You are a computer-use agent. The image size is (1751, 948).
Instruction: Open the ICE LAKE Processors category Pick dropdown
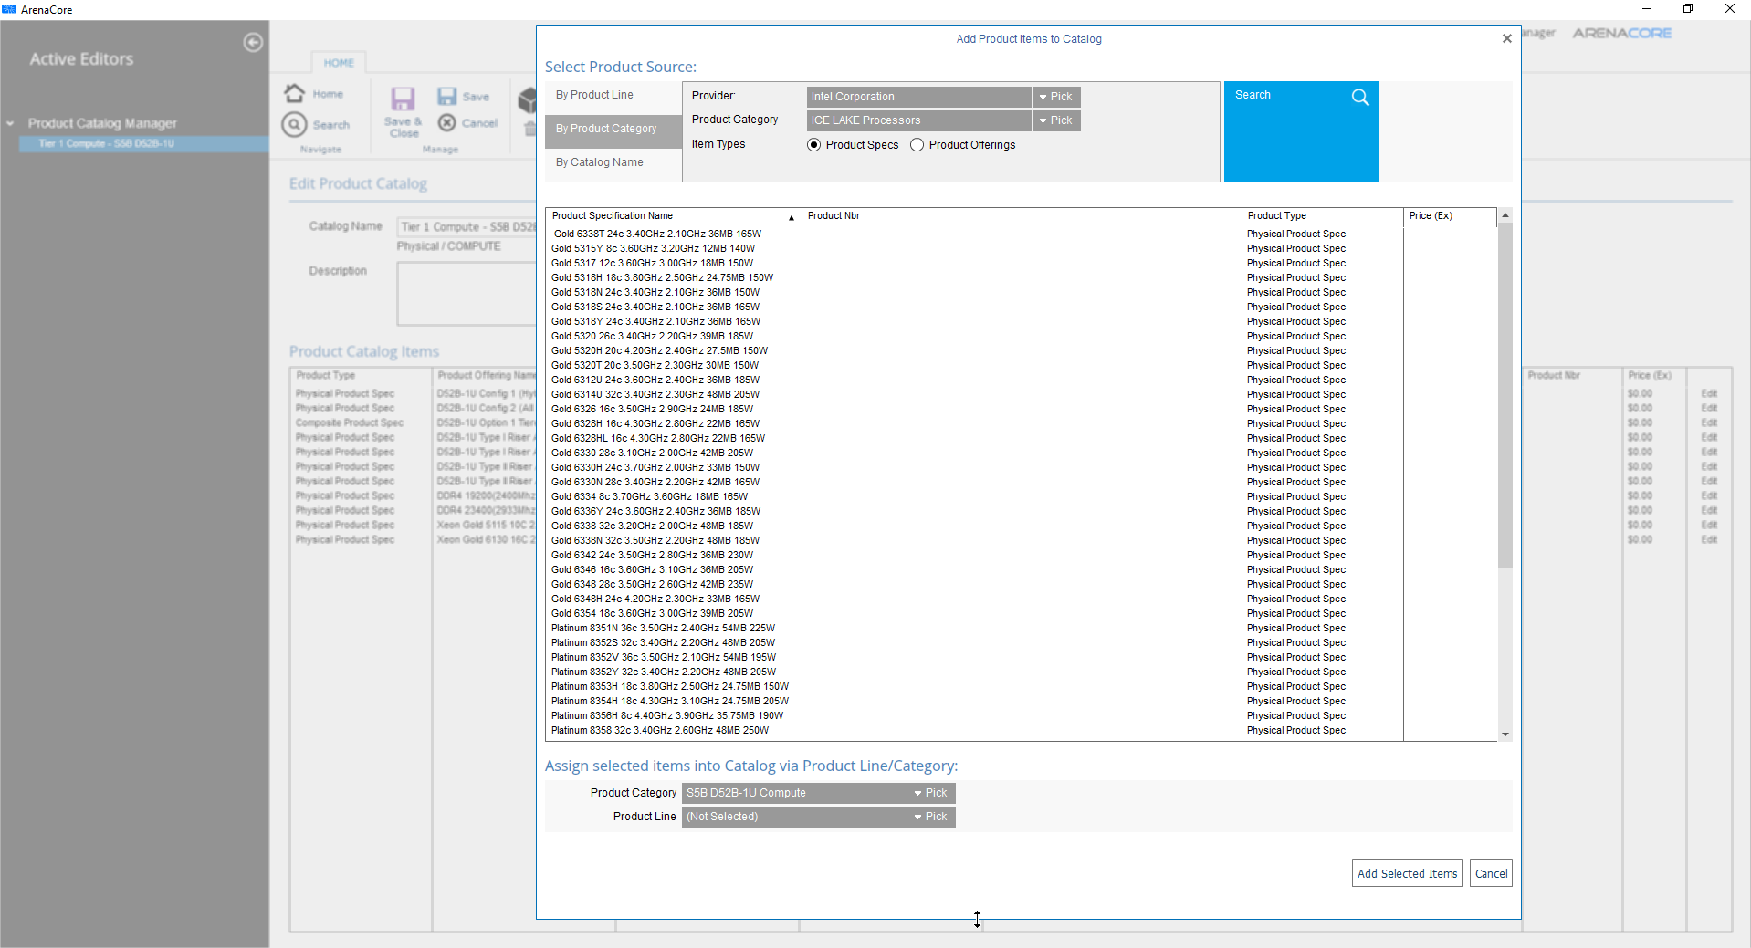[1056, 120]
